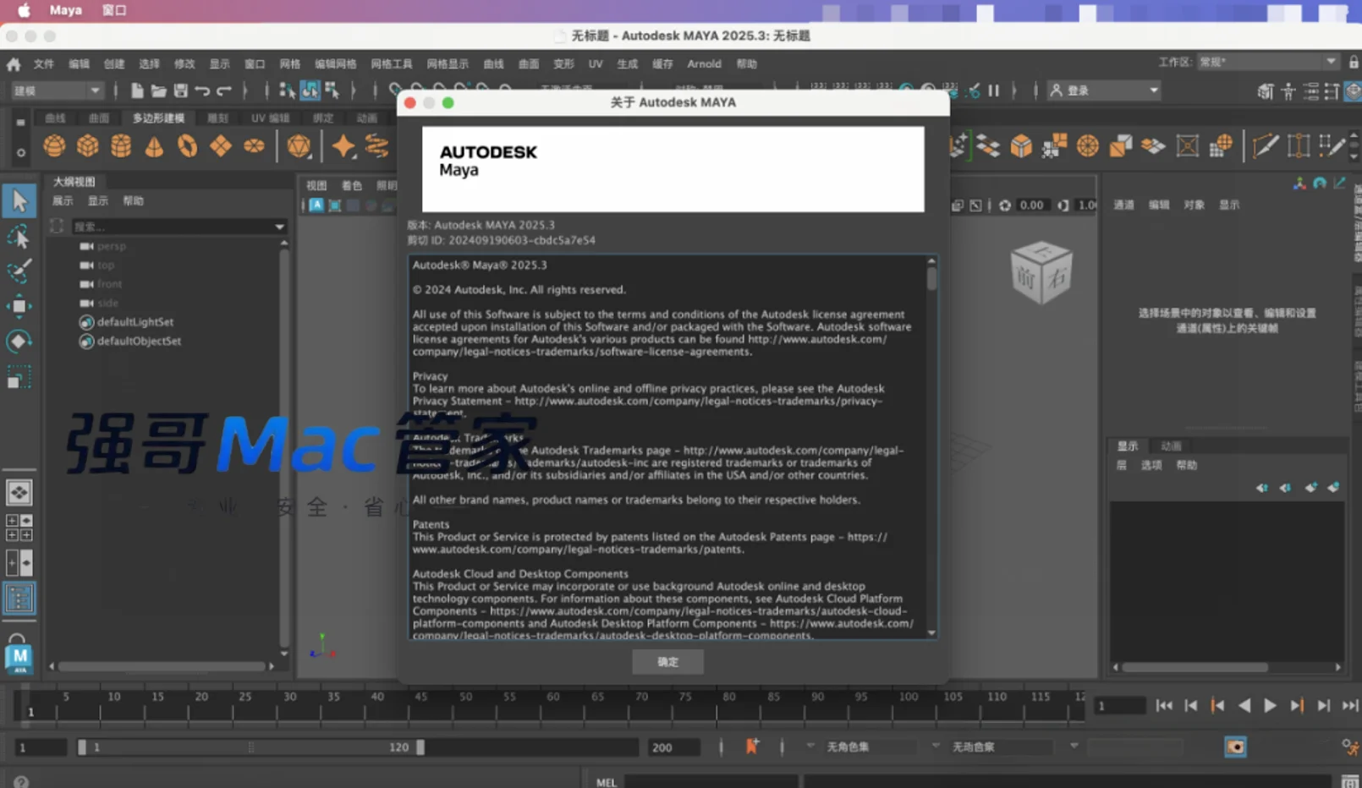Click the 确定 button in About dialog
1362x788 pixels.
pos(667,662)
